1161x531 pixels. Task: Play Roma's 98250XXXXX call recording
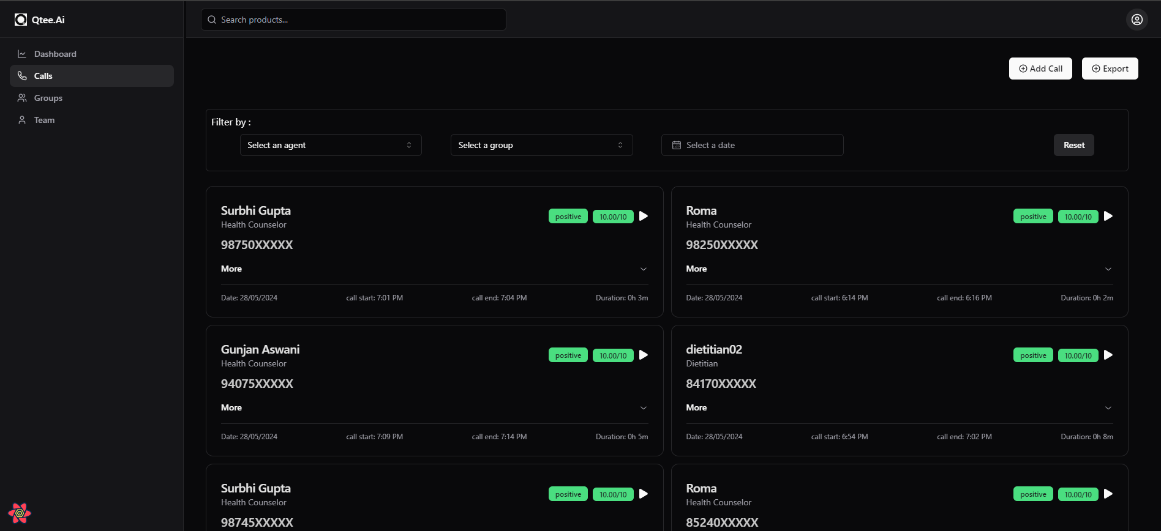tap(1108, 216)
